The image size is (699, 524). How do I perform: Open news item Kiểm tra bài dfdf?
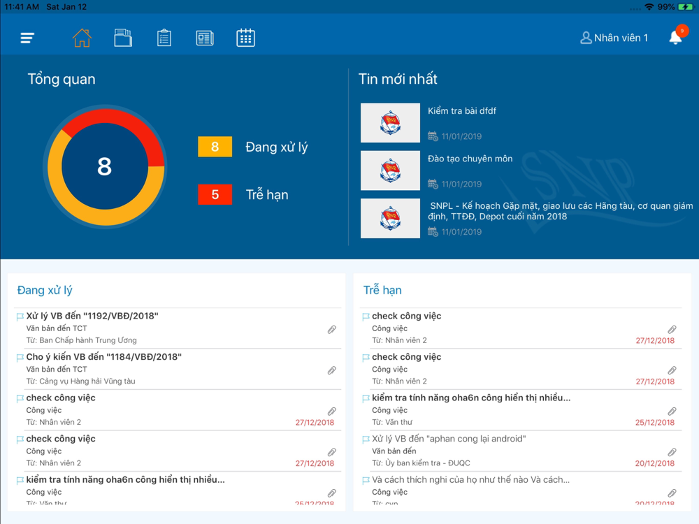click(x=462, y=111)
